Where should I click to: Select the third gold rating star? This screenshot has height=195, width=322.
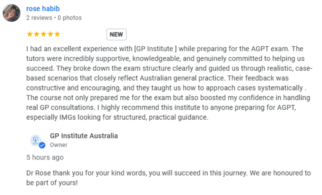pos(44,34)
